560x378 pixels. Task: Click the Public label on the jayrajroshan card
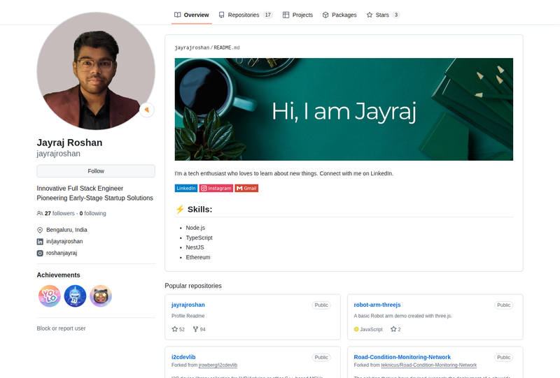[x=321, y=305]
